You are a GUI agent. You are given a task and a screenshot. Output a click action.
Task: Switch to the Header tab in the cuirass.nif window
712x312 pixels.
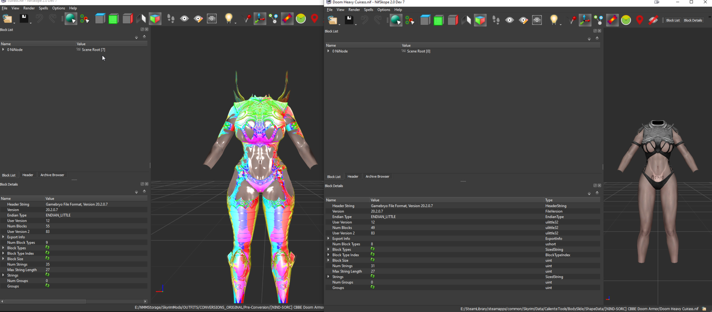point(28,175)
